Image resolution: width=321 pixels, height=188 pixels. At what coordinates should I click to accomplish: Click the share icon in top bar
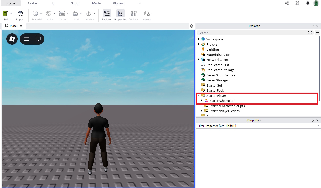[x=287, y=3]
